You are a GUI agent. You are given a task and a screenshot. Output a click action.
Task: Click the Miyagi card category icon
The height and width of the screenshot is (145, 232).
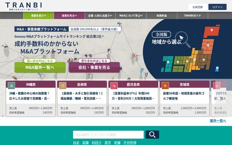tap(165, 86)
